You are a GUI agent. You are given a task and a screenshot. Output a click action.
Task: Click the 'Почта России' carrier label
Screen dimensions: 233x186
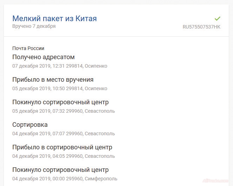coord(28,48)
